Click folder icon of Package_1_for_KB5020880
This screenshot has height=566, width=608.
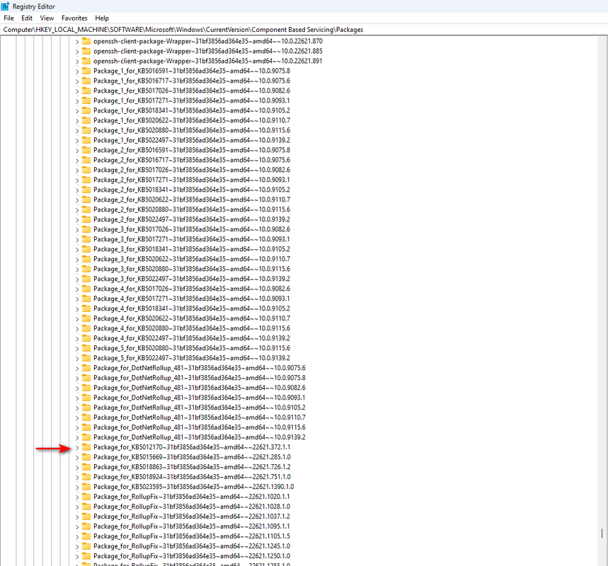pos(86,130)
